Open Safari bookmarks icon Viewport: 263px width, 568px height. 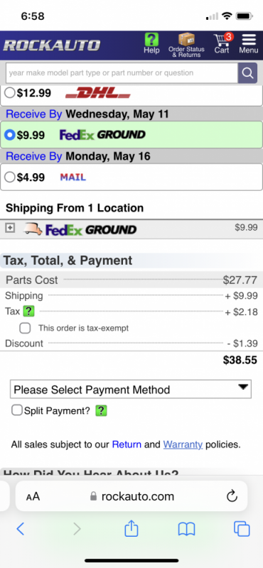point(186,529)
